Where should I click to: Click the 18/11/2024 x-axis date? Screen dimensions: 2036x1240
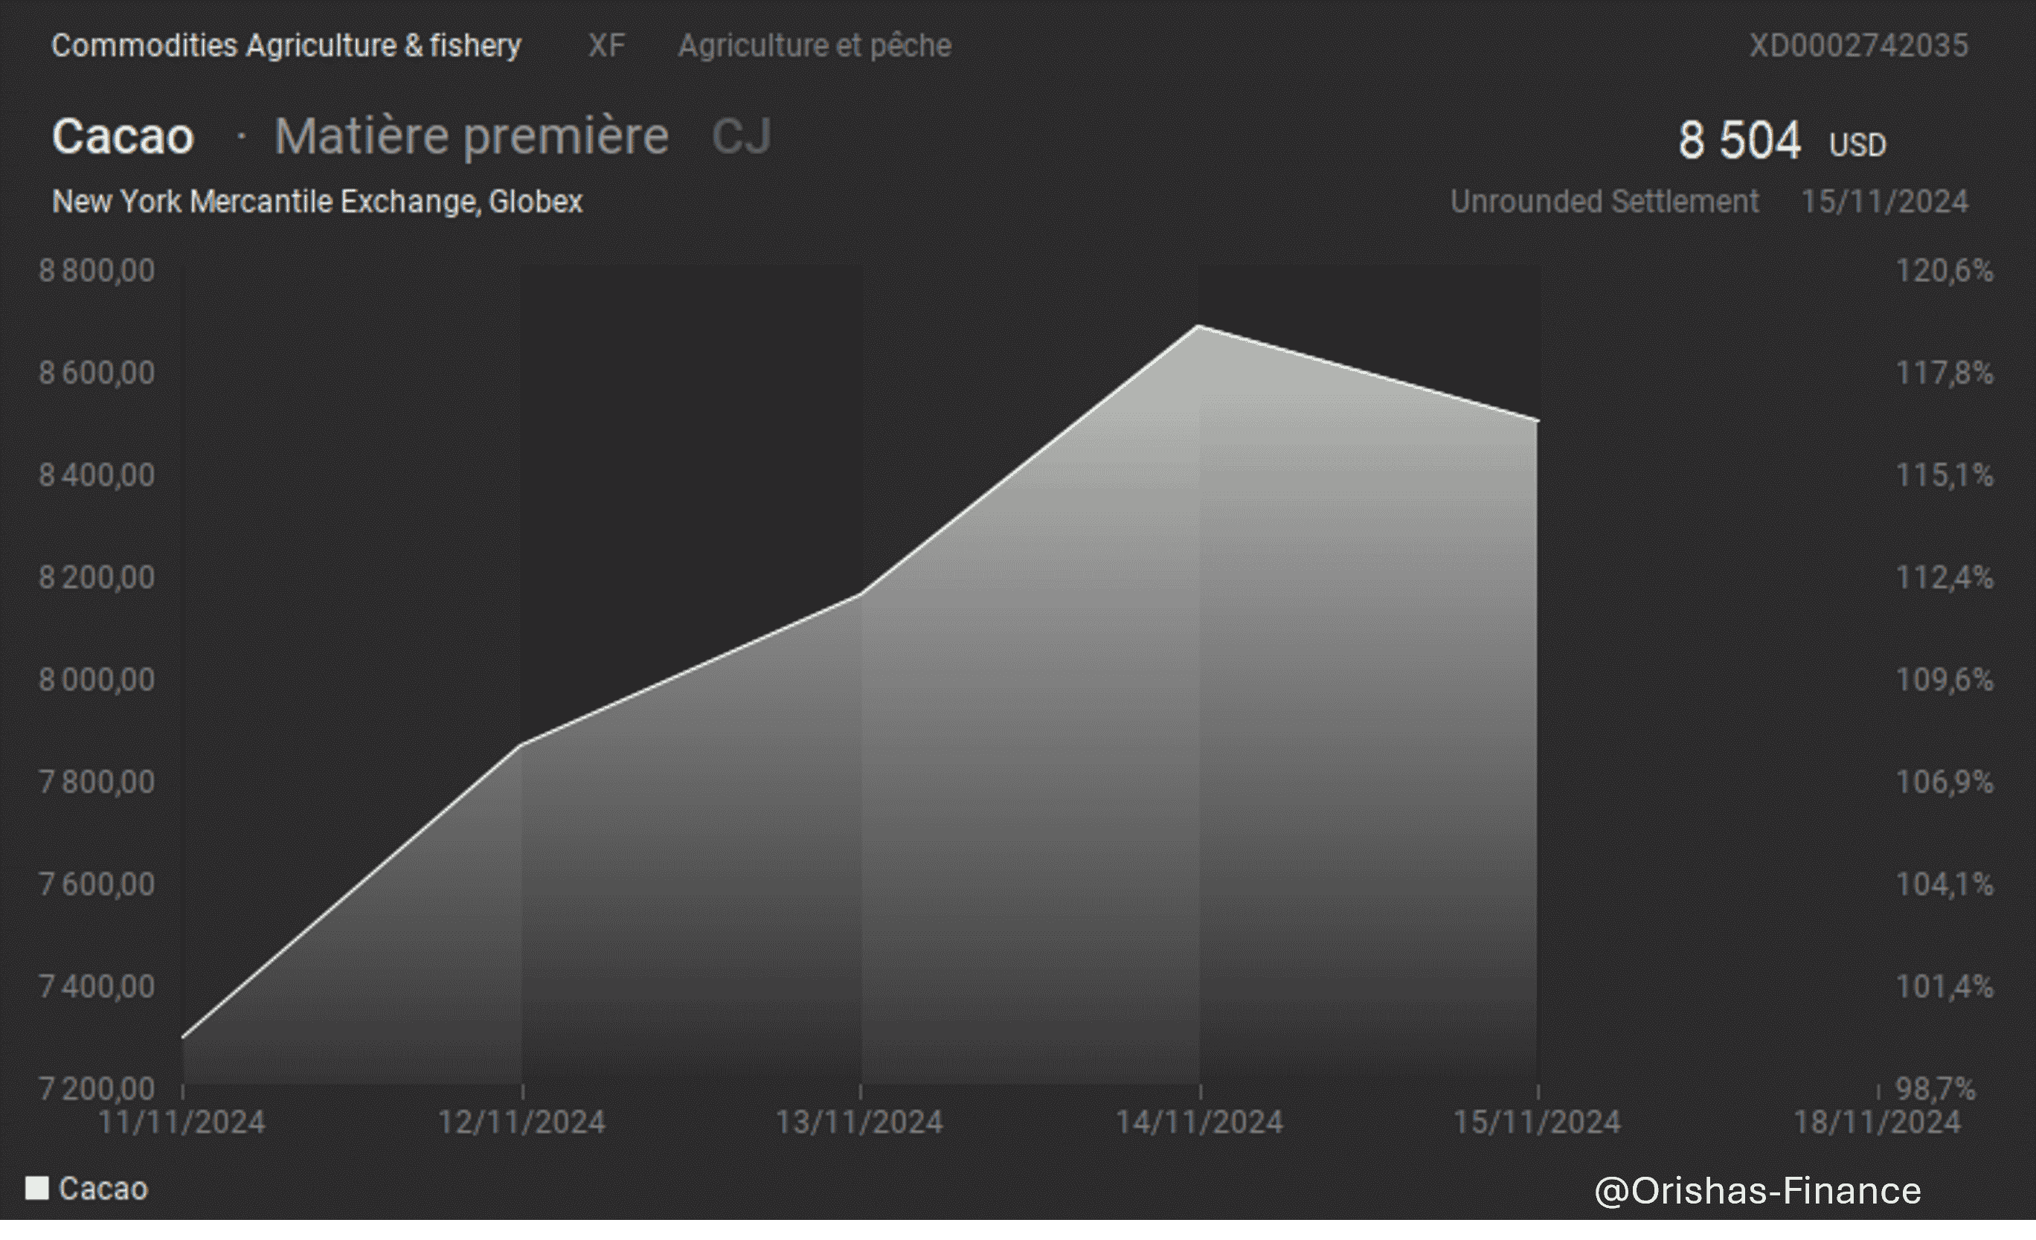[1878, 1122]
